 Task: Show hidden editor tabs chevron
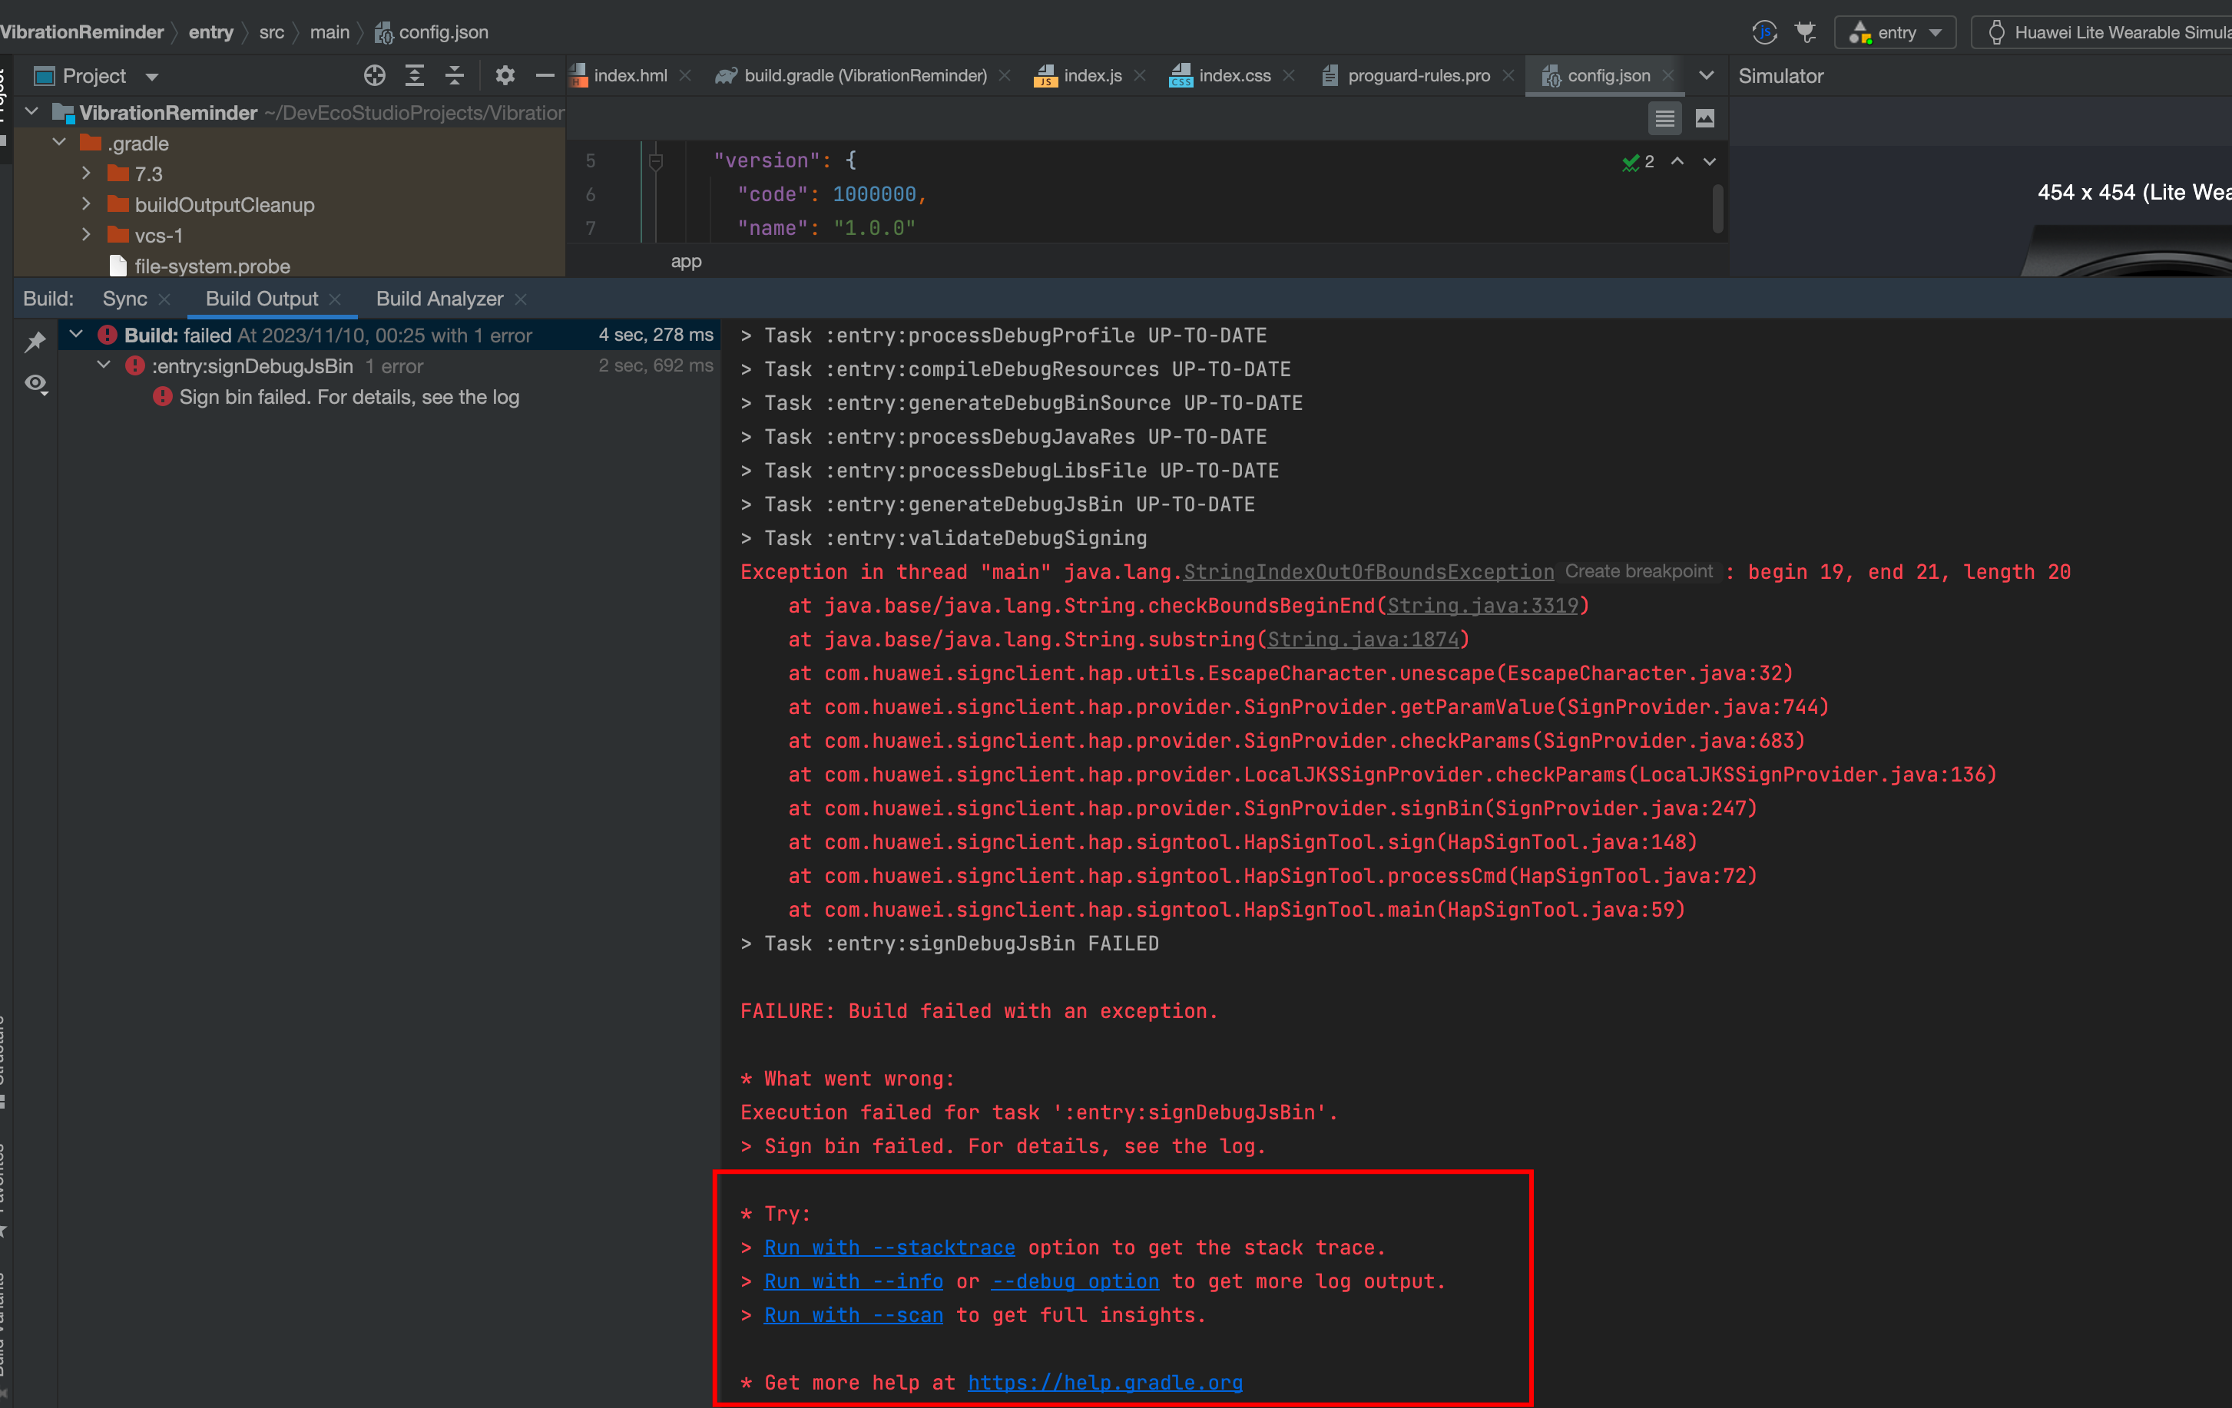pos(1706,76)
